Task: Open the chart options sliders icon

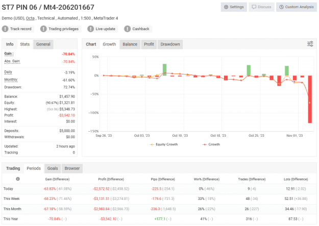Action: click(x=310, y=44)
